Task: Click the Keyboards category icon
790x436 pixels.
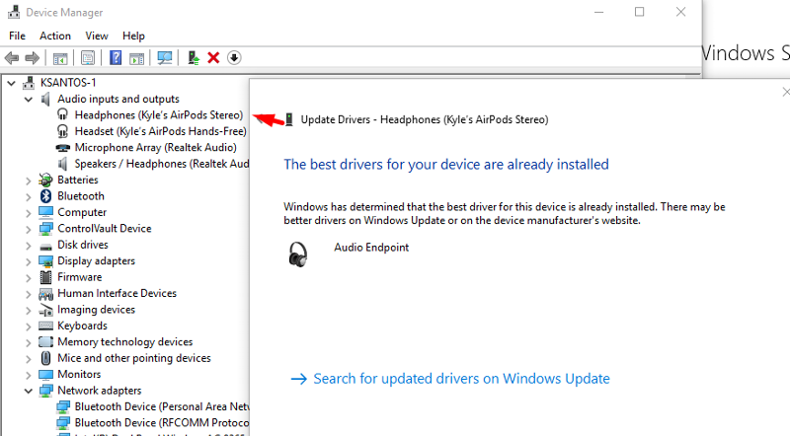Action: 45,326
